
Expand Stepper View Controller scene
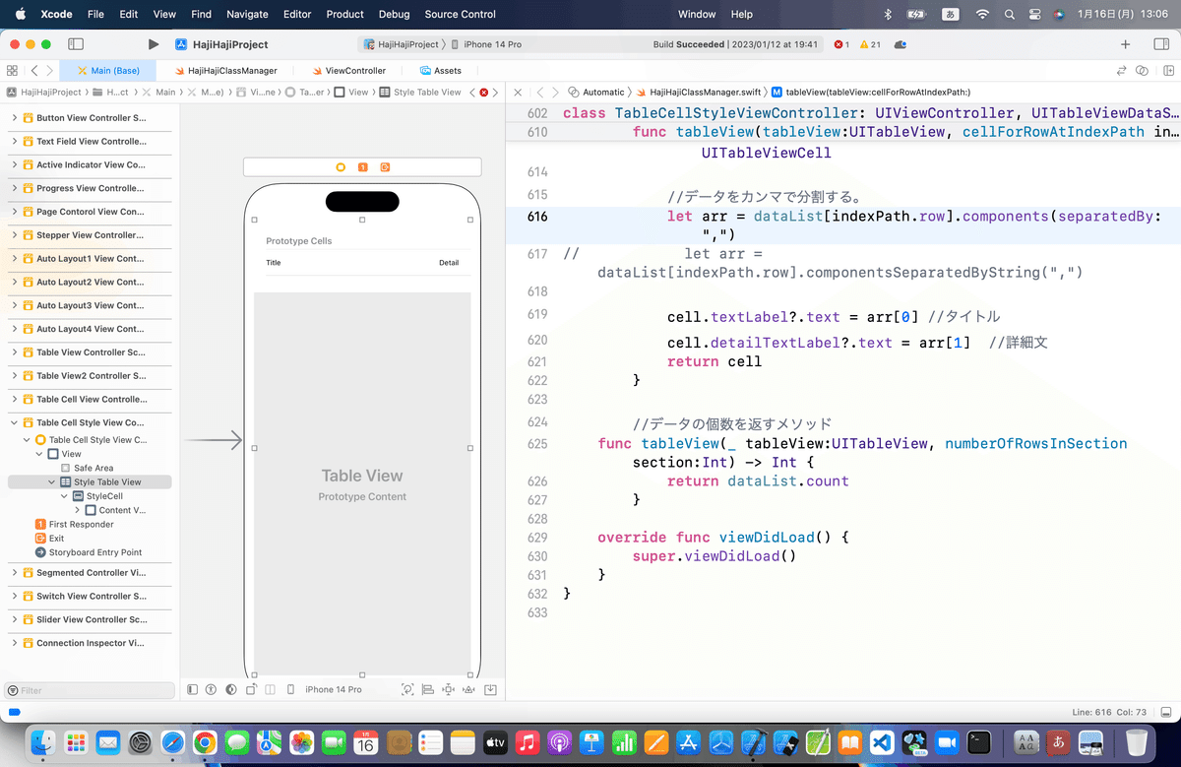tap(14, 235)
